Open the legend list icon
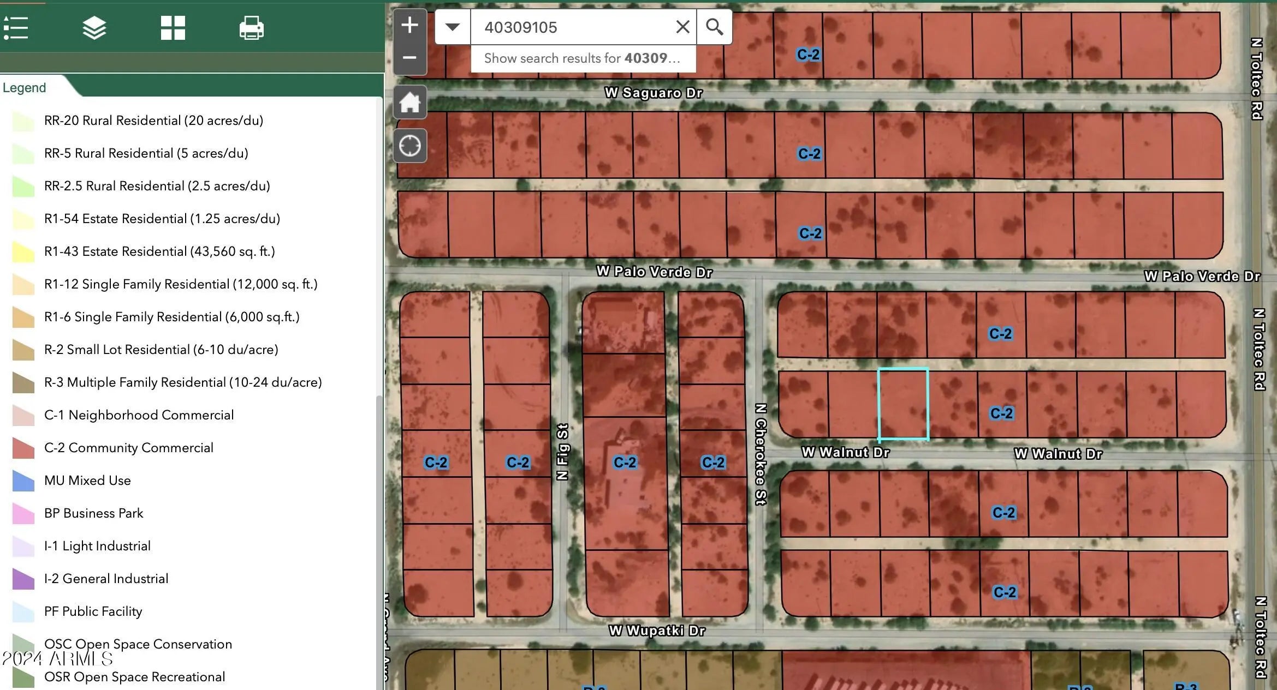 point(16,28)
